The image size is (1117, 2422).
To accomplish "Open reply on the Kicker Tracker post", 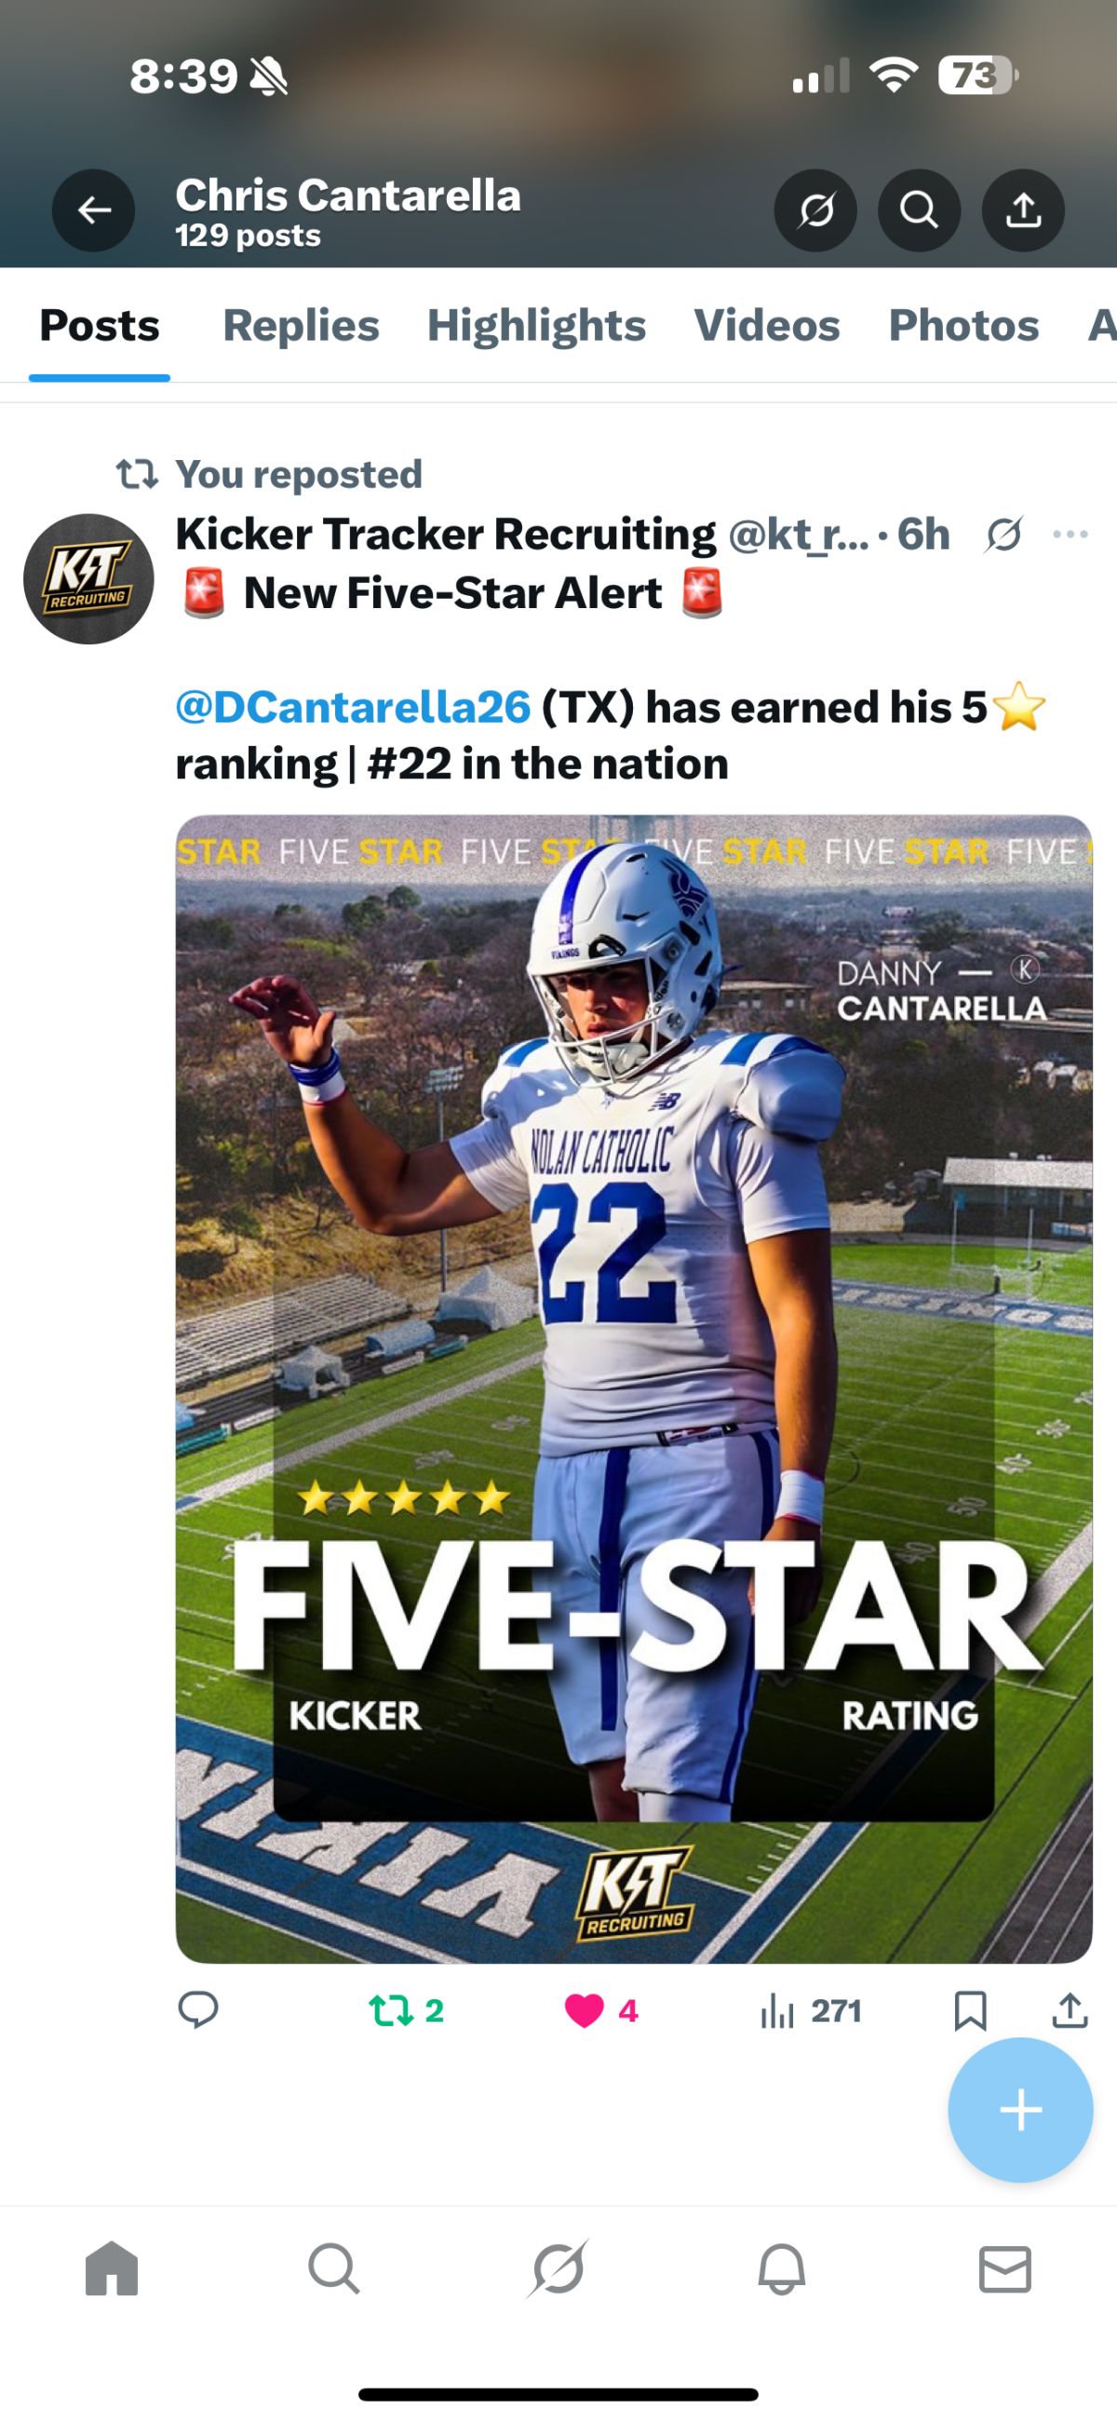I will 197,2010.
